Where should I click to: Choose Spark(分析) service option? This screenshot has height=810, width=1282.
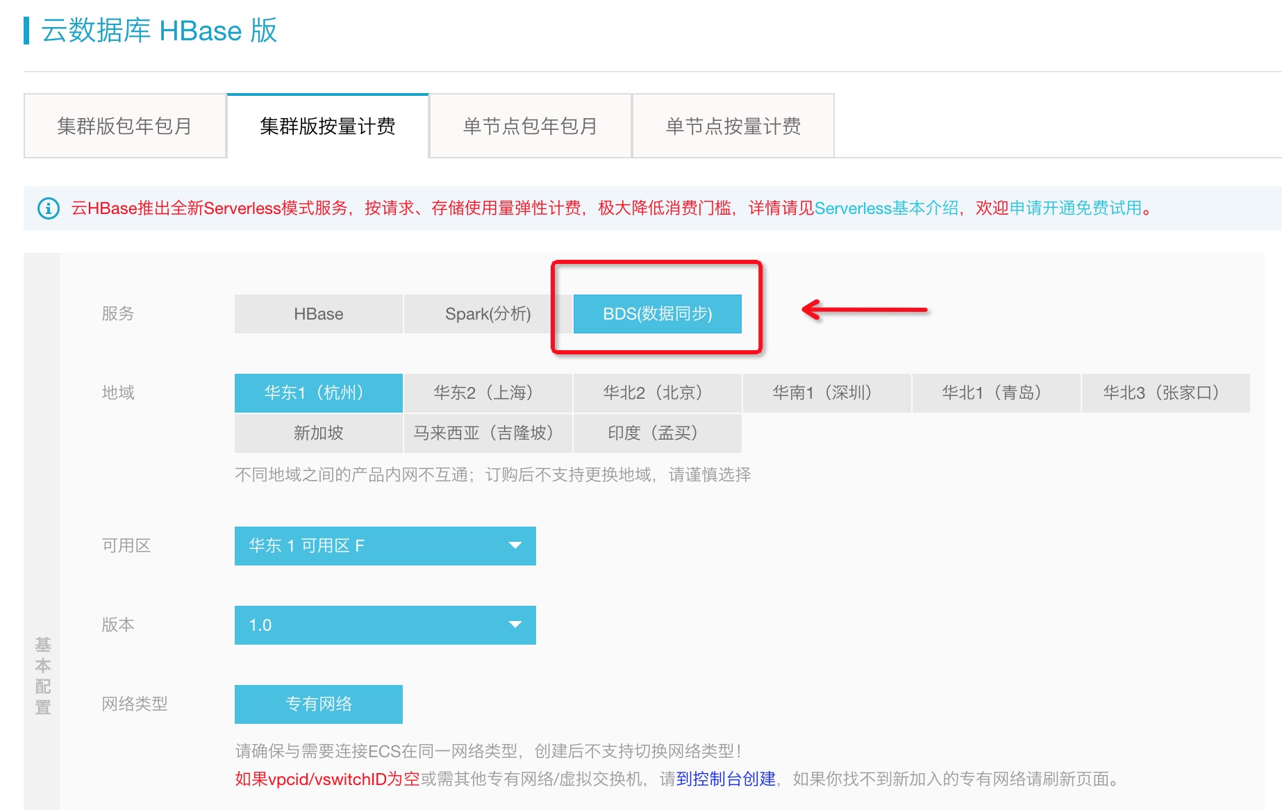tap(488, 314)
